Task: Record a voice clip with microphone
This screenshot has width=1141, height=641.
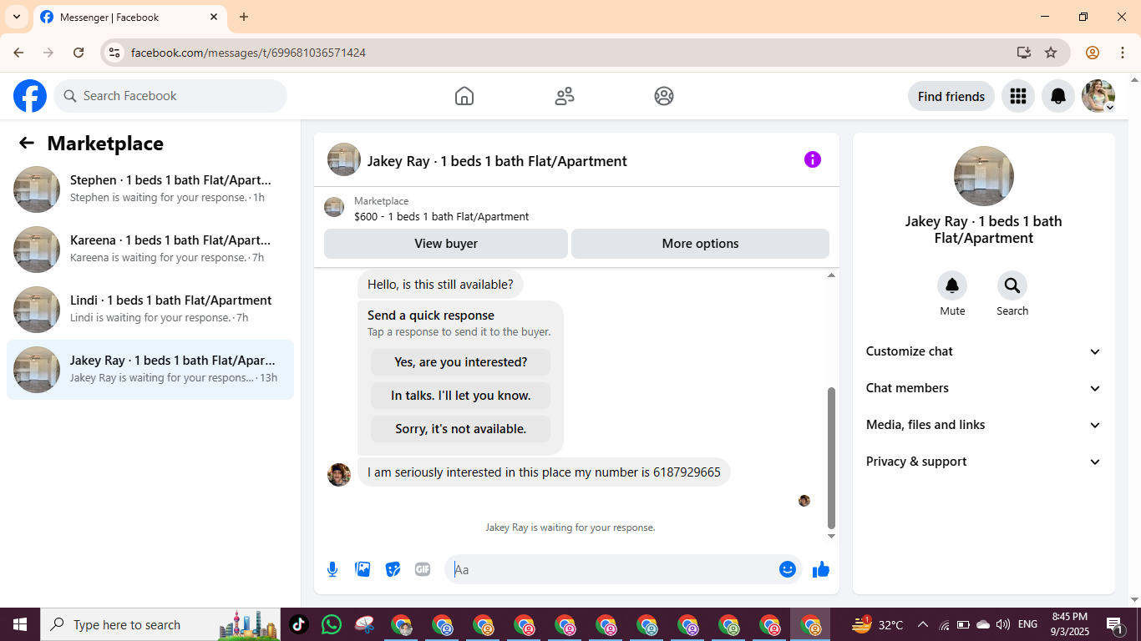Action: pyautogui.click(x=332, y=569)
